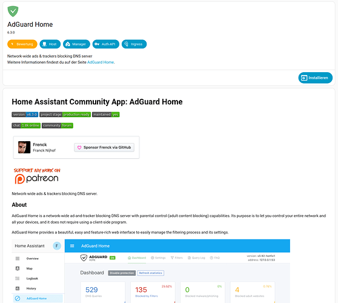
Task: Click the F user avatar beside Home Assistant
Action: click(57, 246)
